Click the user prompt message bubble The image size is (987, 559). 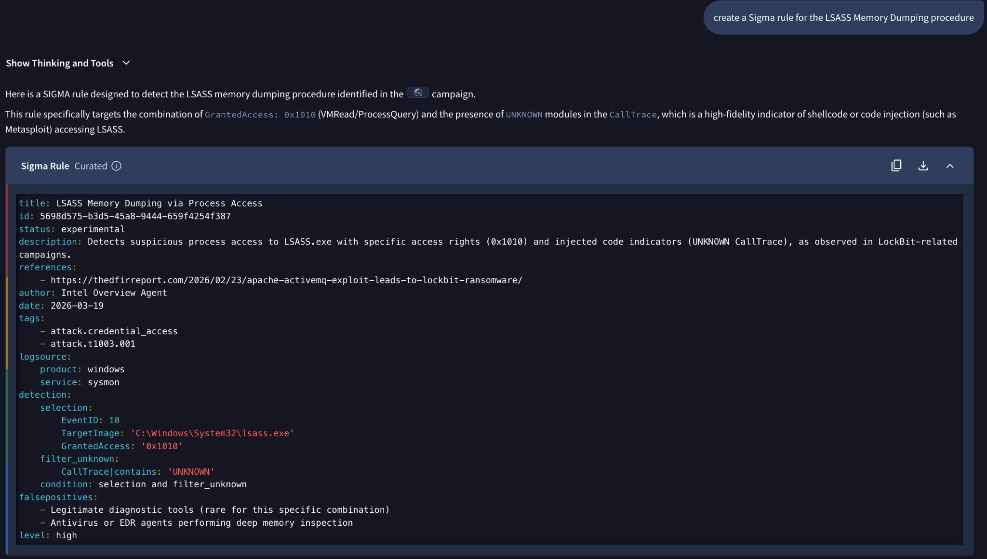pos(843,18)
